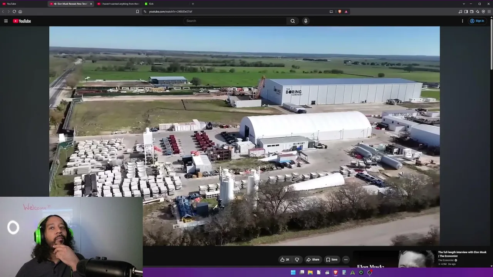Viewport: 493px width, 277px height.
Task: Toggle the browser sidebar panel
Action: [x=466, y=12]
